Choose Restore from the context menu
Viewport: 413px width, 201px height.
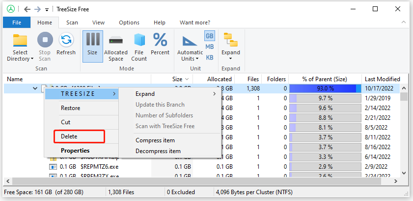click(x=71, y=108)
